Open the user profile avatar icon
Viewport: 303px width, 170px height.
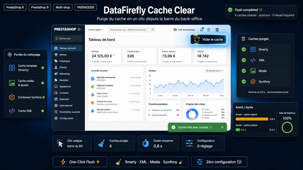pos(217,30)
